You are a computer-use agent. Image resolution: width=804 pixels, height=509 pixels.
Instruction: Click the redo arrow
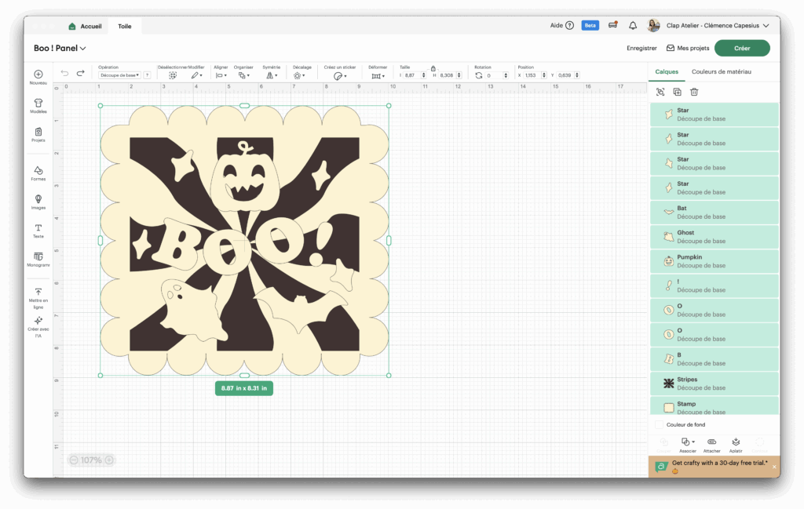click(x=80, y=74)
